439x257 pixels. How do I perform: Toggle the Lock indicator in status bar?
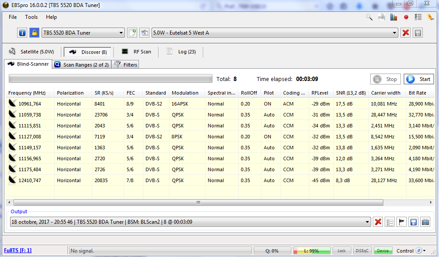[342, 251]
